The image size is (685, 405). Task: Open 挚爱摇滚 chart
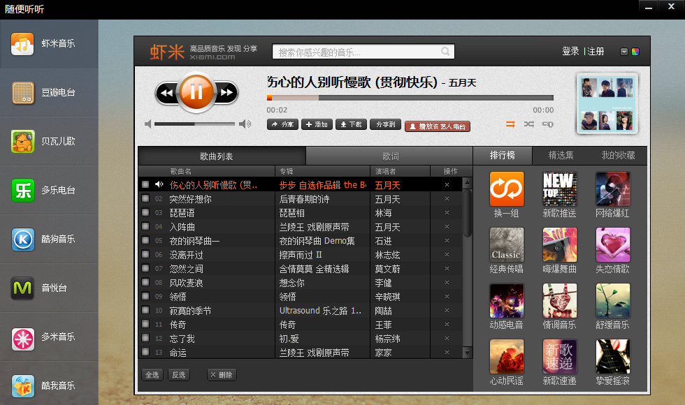click(613, 356)
